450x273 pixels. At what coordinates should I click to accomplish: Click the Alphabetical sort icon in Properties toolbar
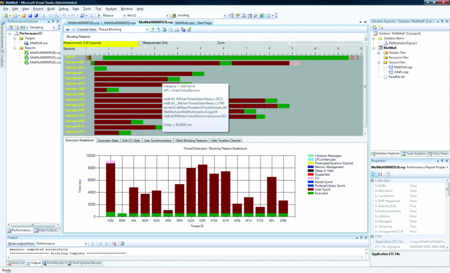coord(380,174)
